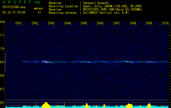Click the version number 1.0.0
The image size is (171, 108).
pyautogui.click(x=37, y=2)
